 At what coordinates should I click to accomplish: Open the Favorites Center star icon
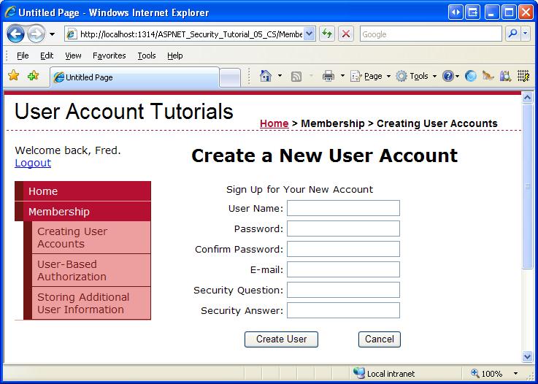(13, 75)
